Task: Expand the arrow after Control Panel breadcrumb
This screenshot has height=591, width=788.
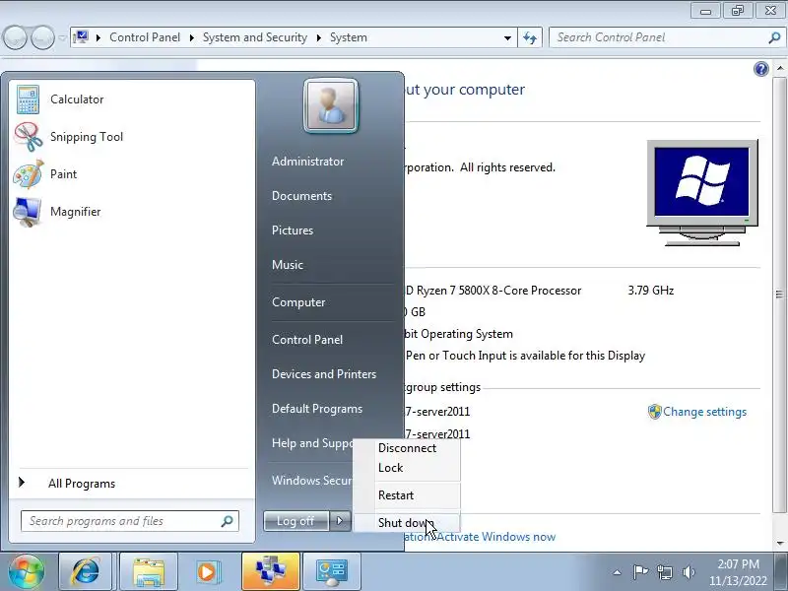Action: (x=191, y=37)
